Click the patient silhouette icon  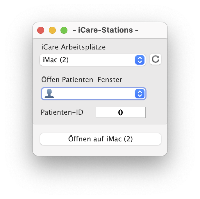(49, 94)
